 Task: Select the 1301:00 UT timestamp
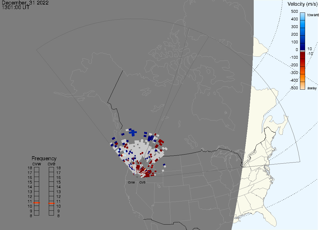click(x=16, y=7)
